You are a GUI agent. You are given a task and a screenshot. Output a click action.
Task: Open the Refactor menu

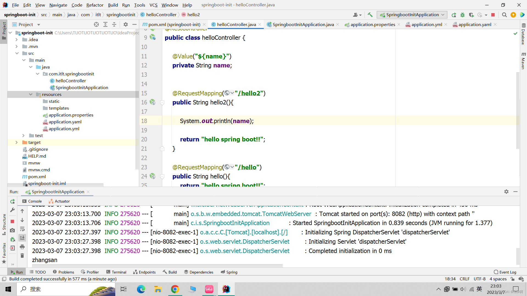coord(95,5)
